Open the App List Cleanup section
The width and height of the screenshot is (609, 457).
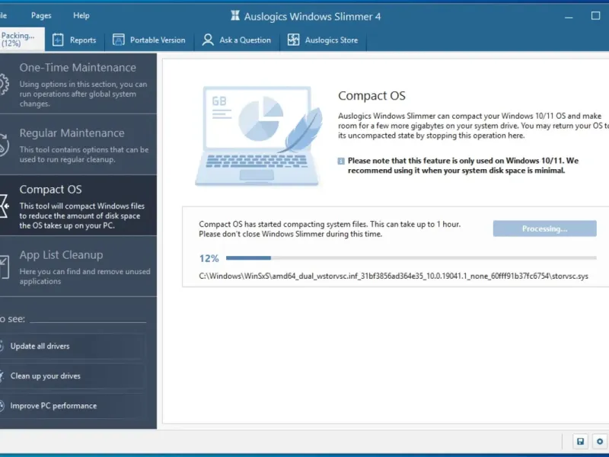click(78, 267)
